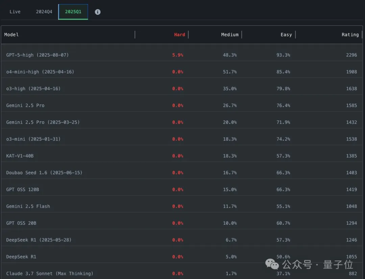Click the Doubao Seed 1.6 row

pyautogui.click(x=44, y=173)
